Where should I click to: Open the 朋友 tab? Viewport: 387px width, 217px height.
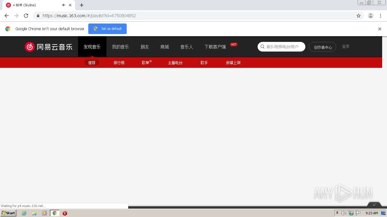pyautogui.click(x=145, y=47)
